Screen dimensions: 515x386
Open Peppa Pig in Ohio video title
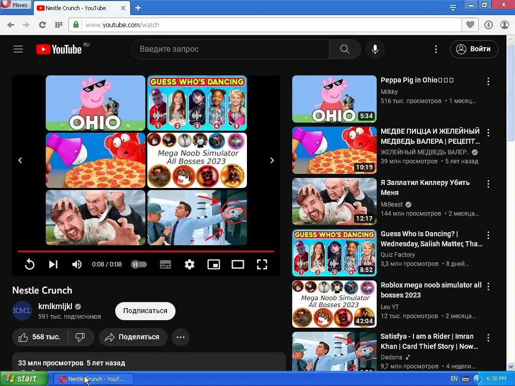pyautogui.click(x=417, y=80)
